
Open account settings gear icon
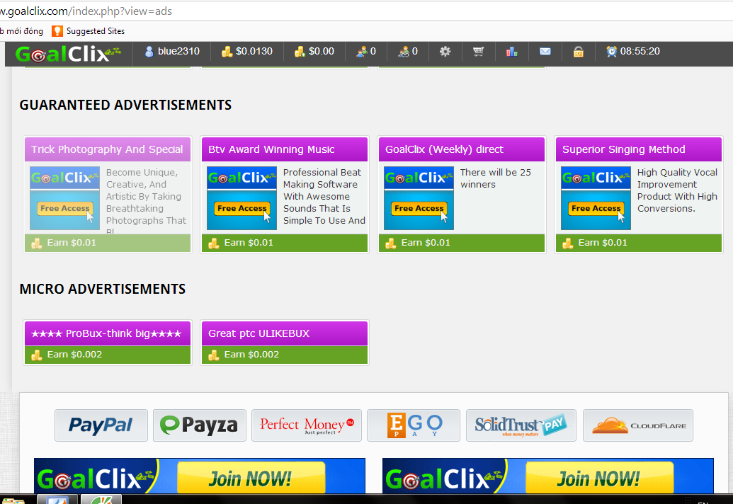[x=445, y=52]
